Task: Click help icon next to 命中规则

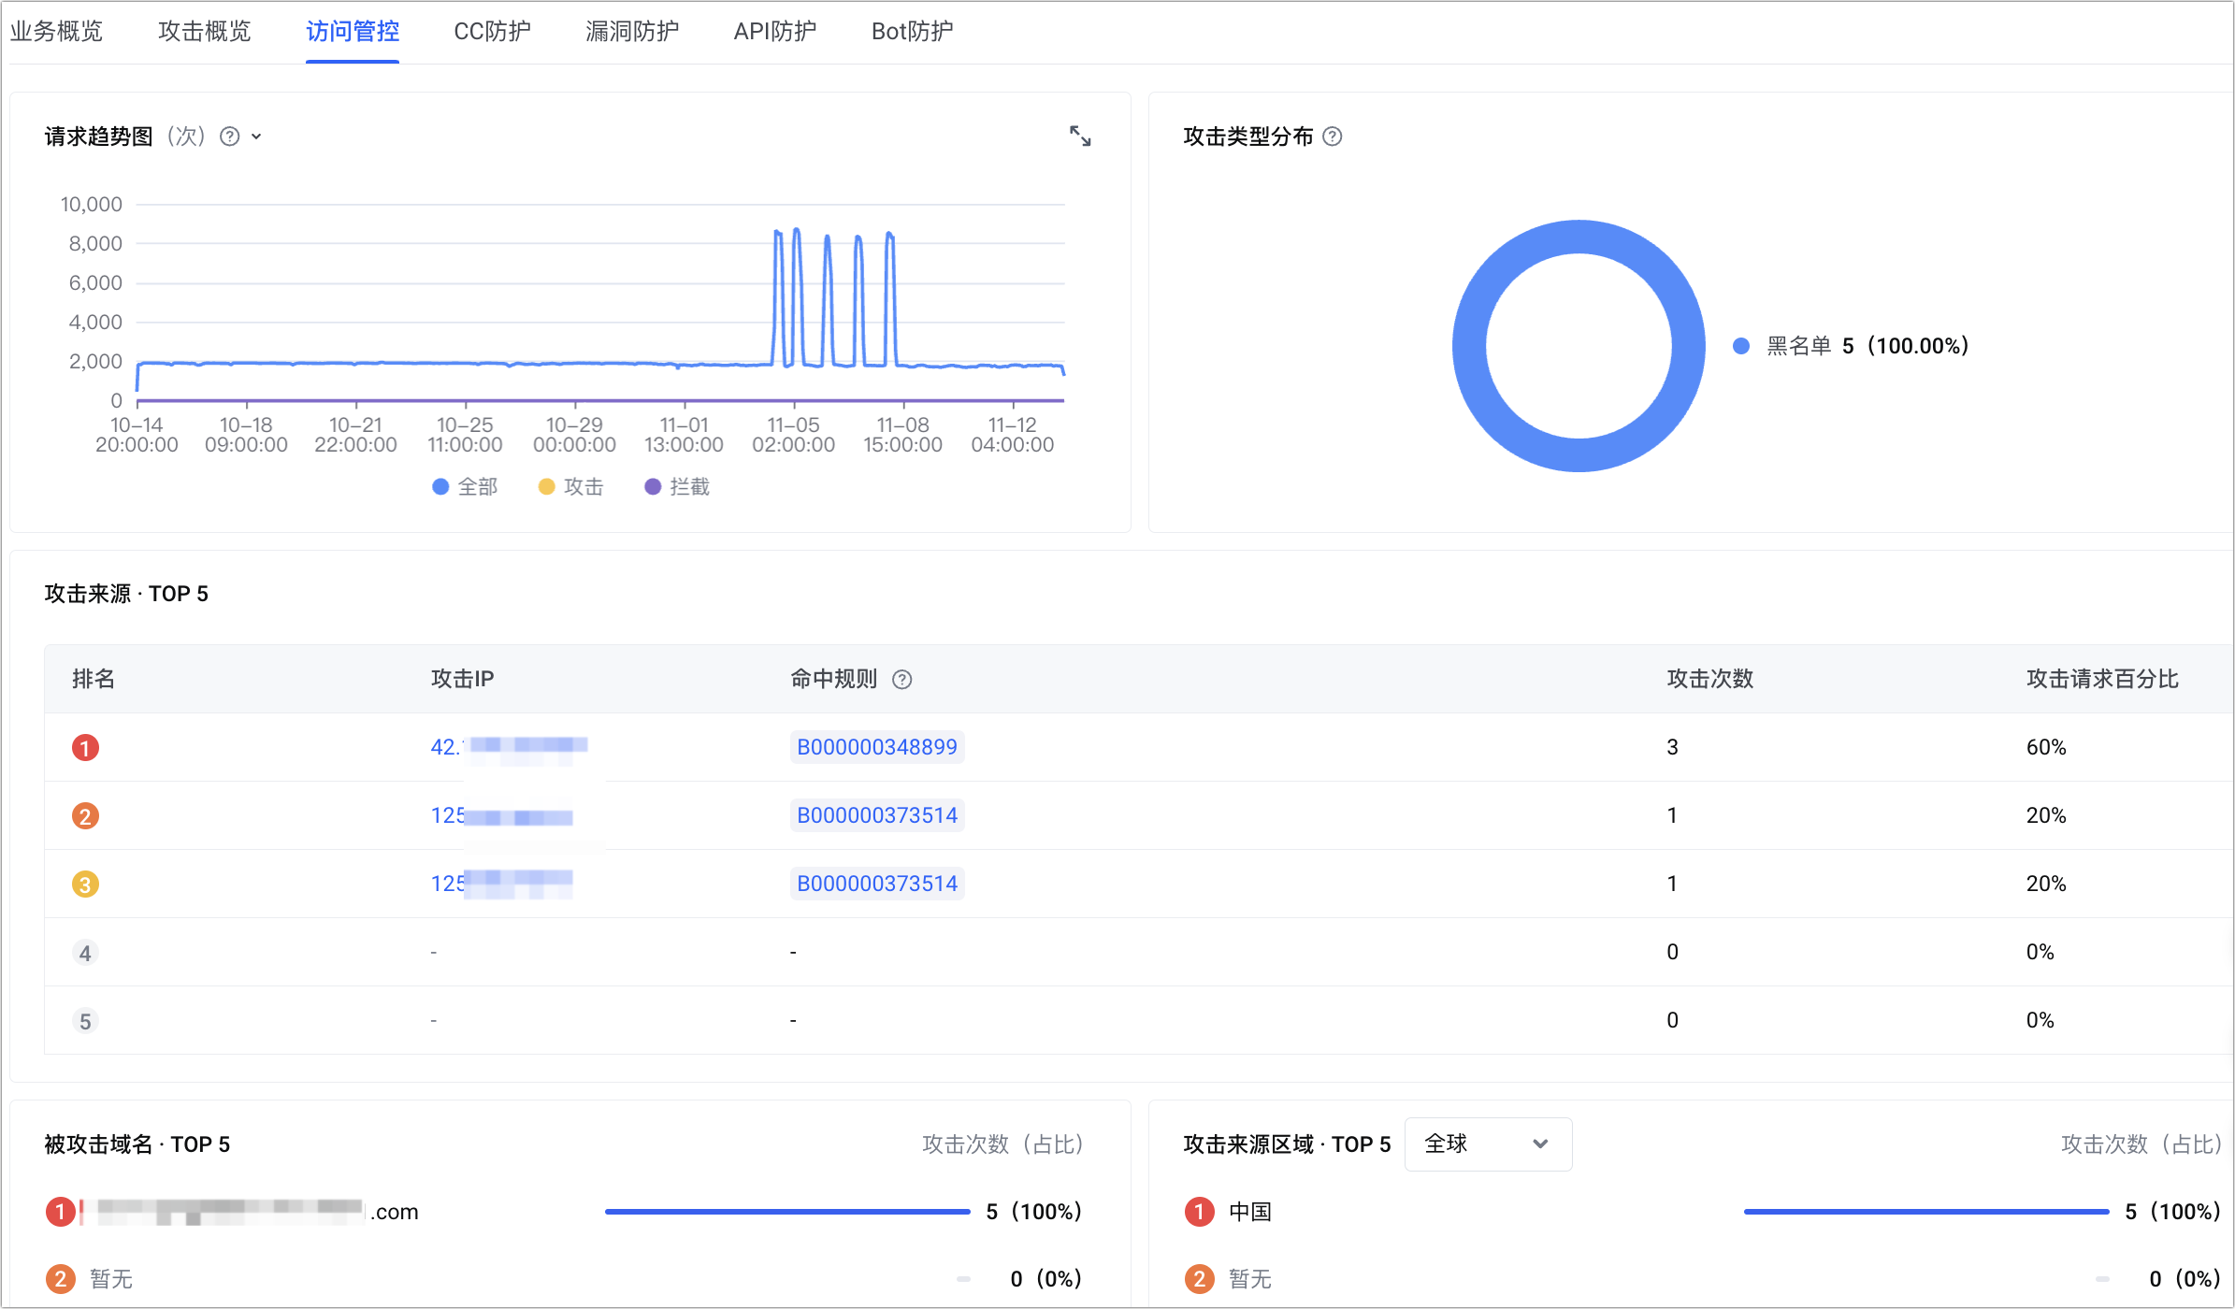Action: (x=901, y=680)
